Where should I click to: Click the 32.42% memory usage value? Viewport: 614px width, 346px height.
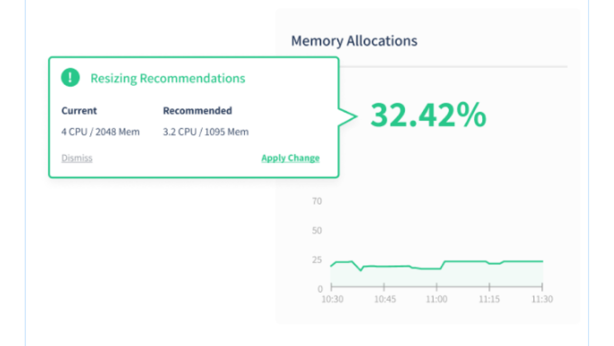coord(427,116)
